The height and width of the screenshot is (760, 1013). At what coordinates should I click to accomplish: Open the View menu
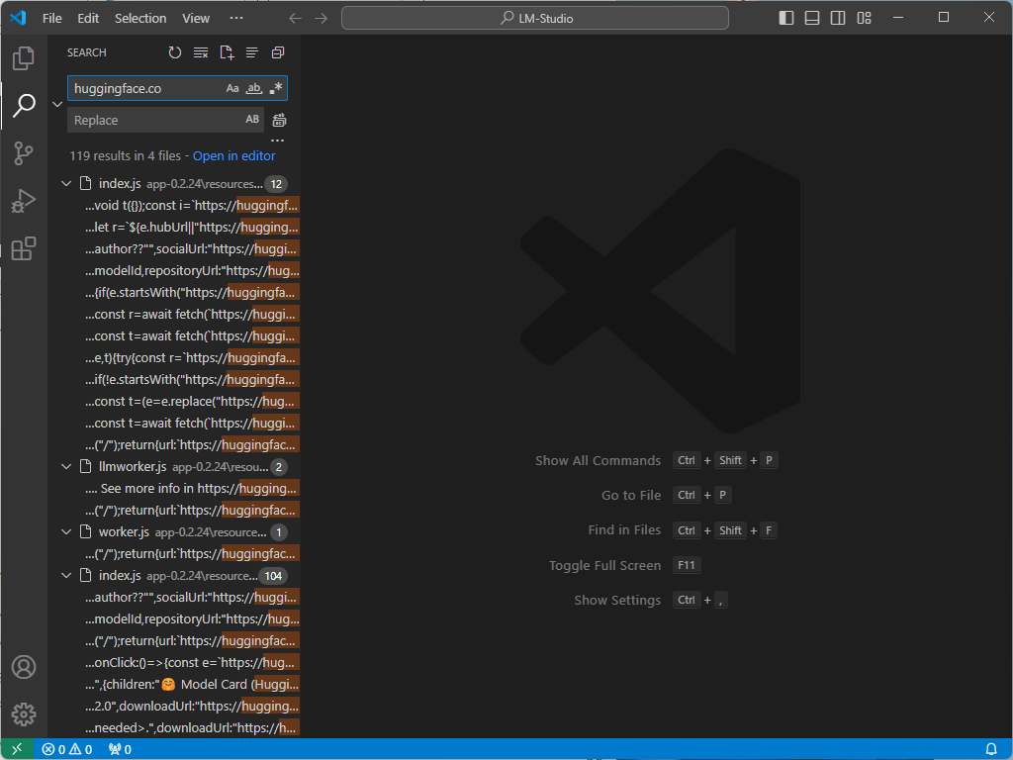click(x=196, y=18)
